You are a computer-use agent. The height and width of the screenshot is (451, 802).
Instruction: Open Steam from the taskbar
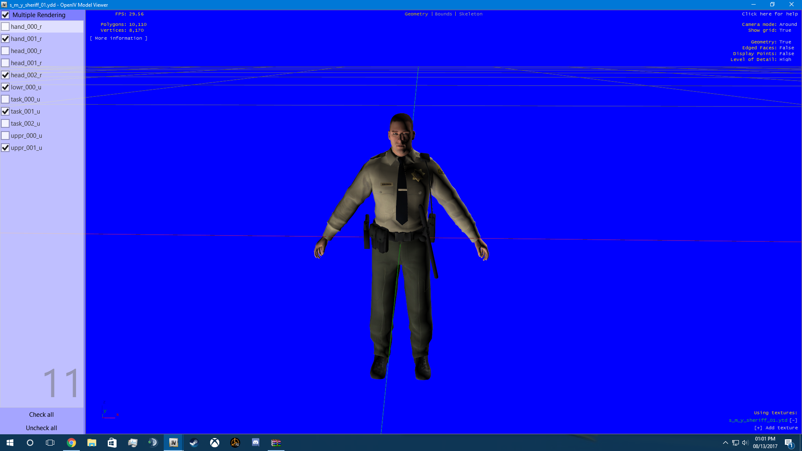point(194,443)
